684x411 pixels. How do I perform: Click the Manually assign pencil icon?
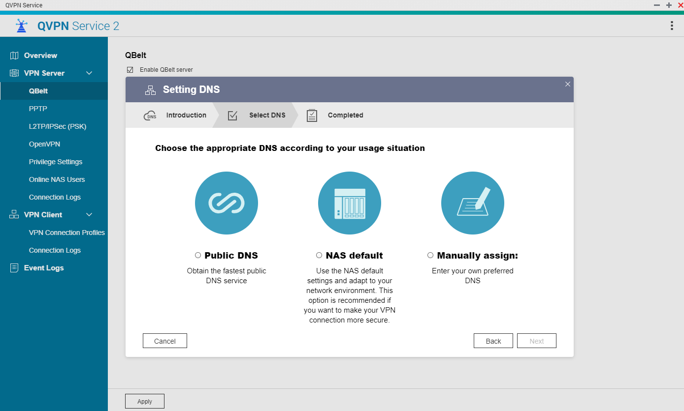point(473,203)
